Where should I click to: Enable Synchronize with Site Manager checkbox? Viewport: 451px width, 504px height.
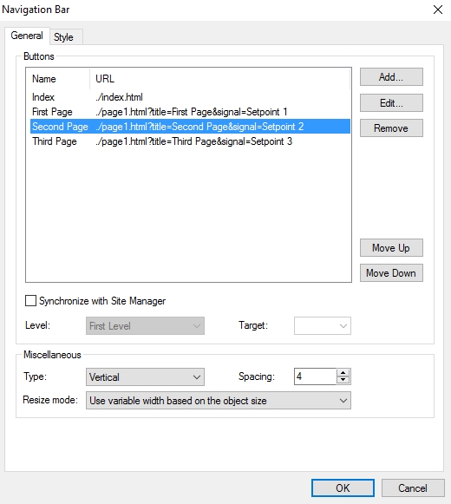click(31, 301)
